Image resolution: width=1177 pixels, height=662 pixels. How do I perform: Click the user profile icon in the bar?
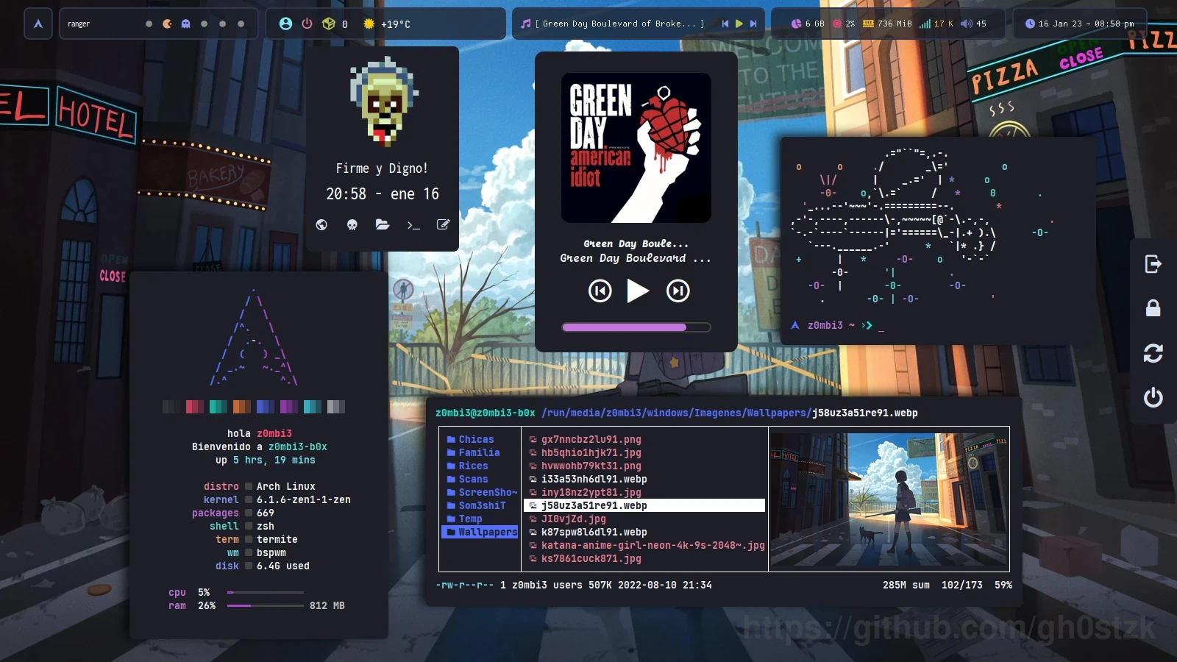tap(285, 24)
